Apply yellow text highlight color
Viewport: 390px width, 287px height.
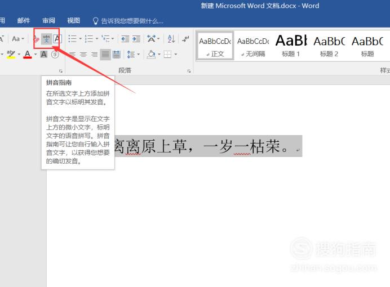[x=11, y=54]
